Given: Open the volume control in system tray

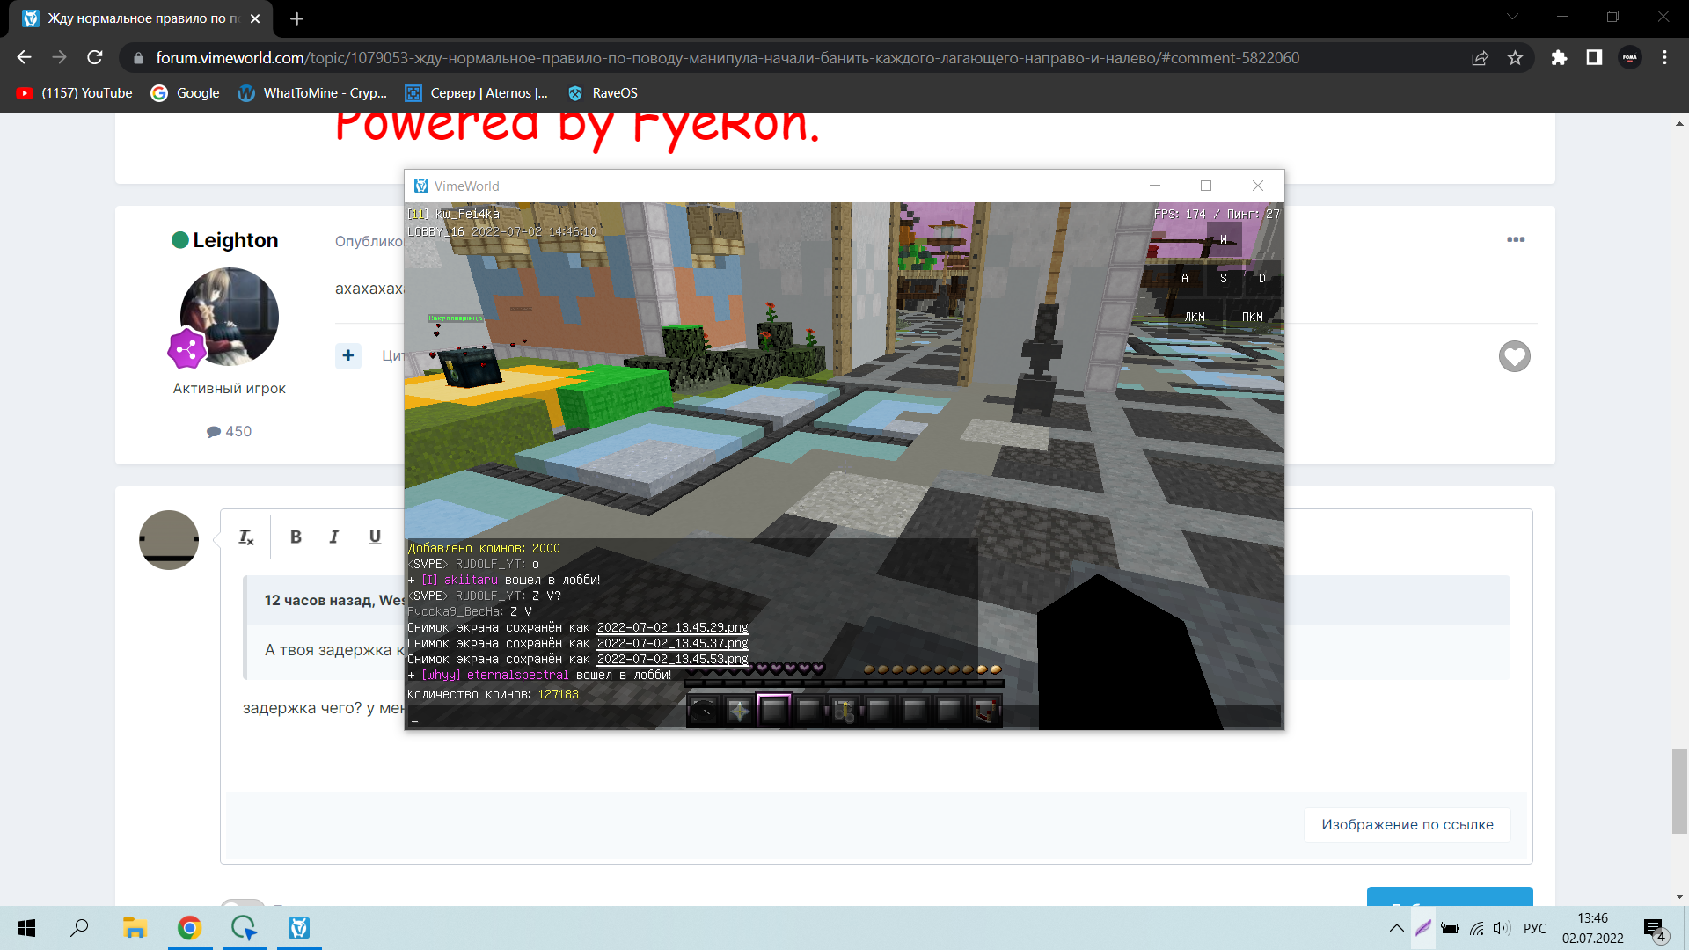Looking at the screenshot, I should click(1502, 928).
